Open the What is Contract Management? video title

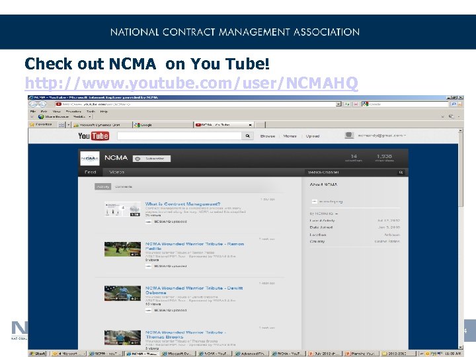[x=182, y=204]
